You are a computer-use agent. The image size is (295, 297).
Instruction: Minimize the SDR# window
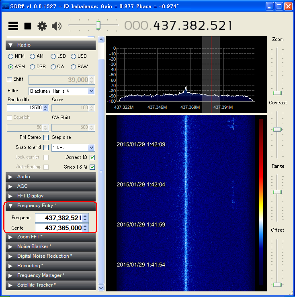pyautogui.click(x=270, y=6)
